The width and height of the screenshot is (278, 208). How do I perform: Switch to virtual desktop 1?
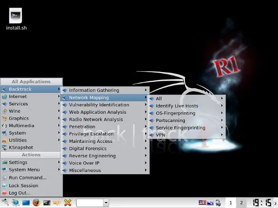[x=231, y=203]
